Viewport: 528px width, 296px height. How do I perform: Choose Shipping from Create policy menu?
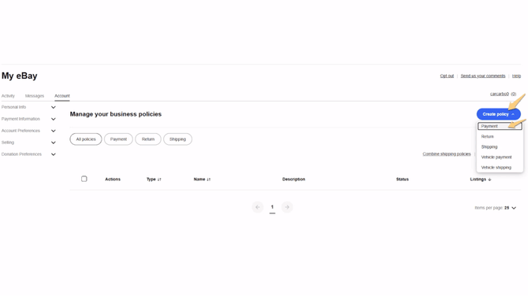(500, 147)
